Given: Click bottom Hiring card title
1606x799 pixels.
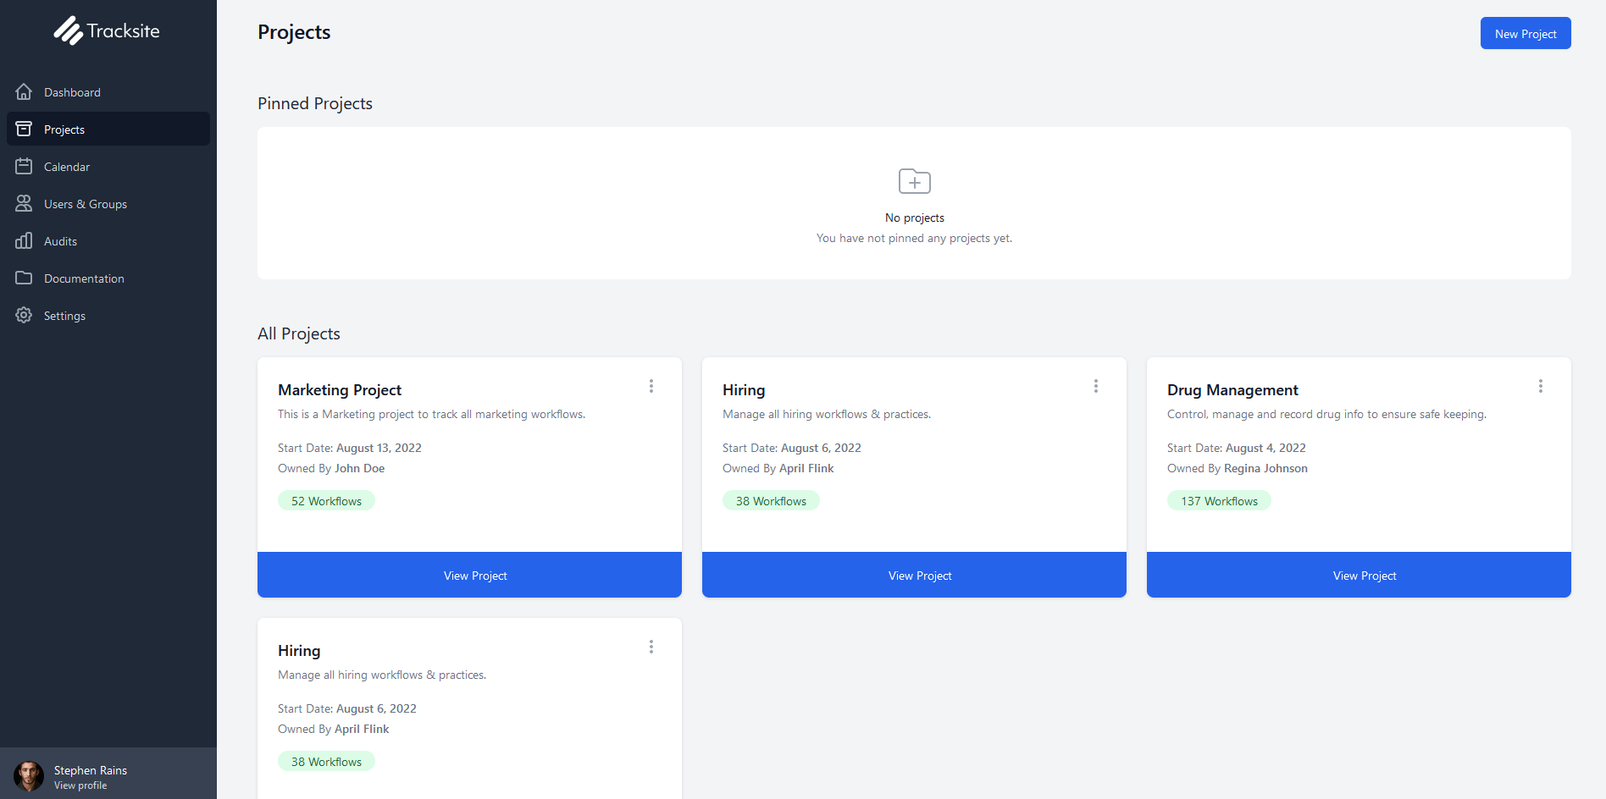Looking at the screenshot, I should [x=299, y=650].
